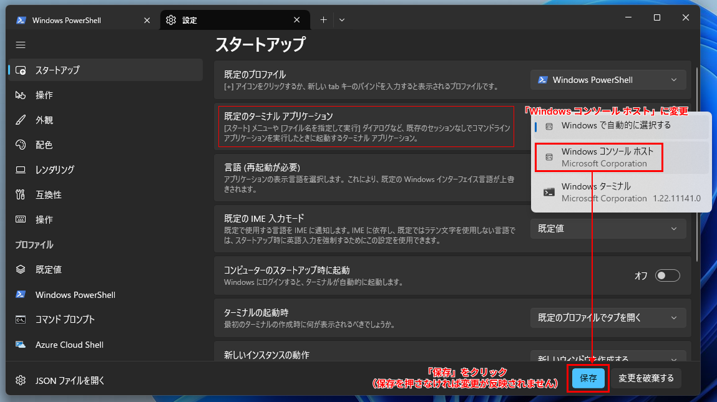717x402 pixels.
Task: Open the 配色 (Color schemes) page
Action: tap(44, 145)
